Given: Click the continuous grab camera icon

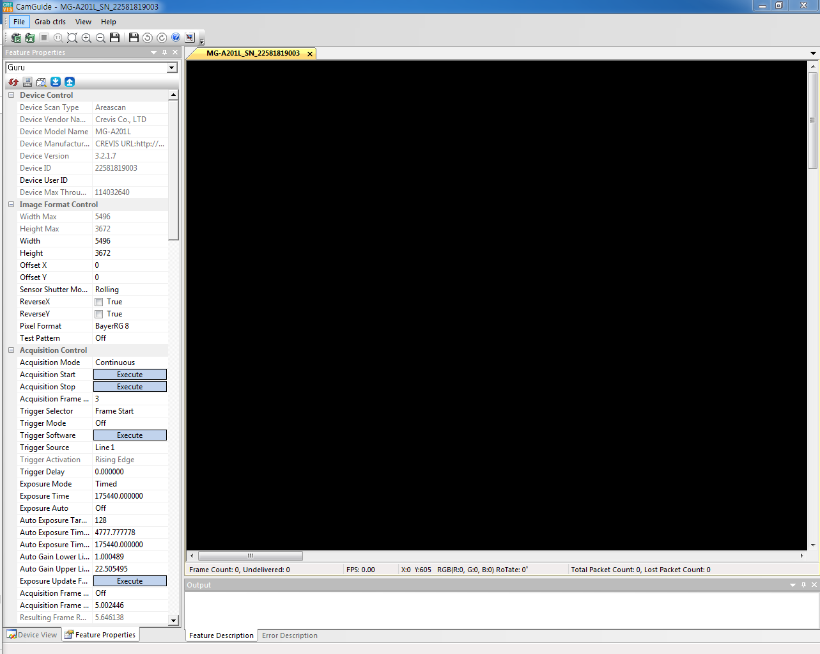Looking at the screenshot, I should tap(16, 38).
